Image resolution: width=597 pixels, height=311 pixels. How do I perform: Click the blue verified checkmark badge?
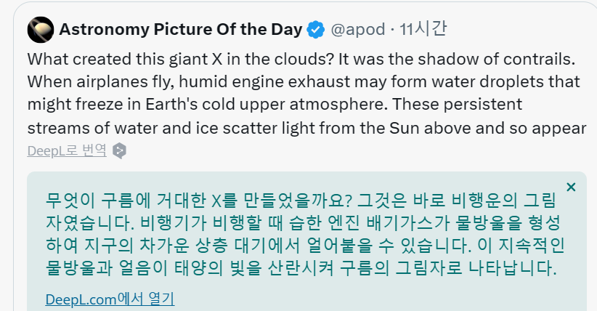(x=316, y=30)
